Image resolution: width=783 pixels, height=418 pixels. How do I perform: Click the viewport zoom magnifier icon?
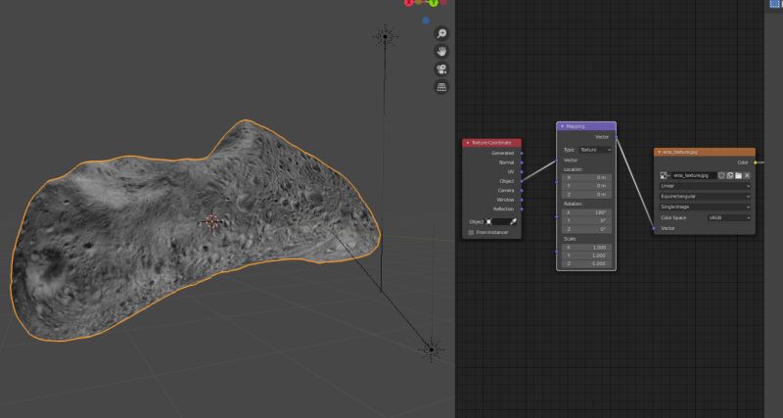(441, 33)
